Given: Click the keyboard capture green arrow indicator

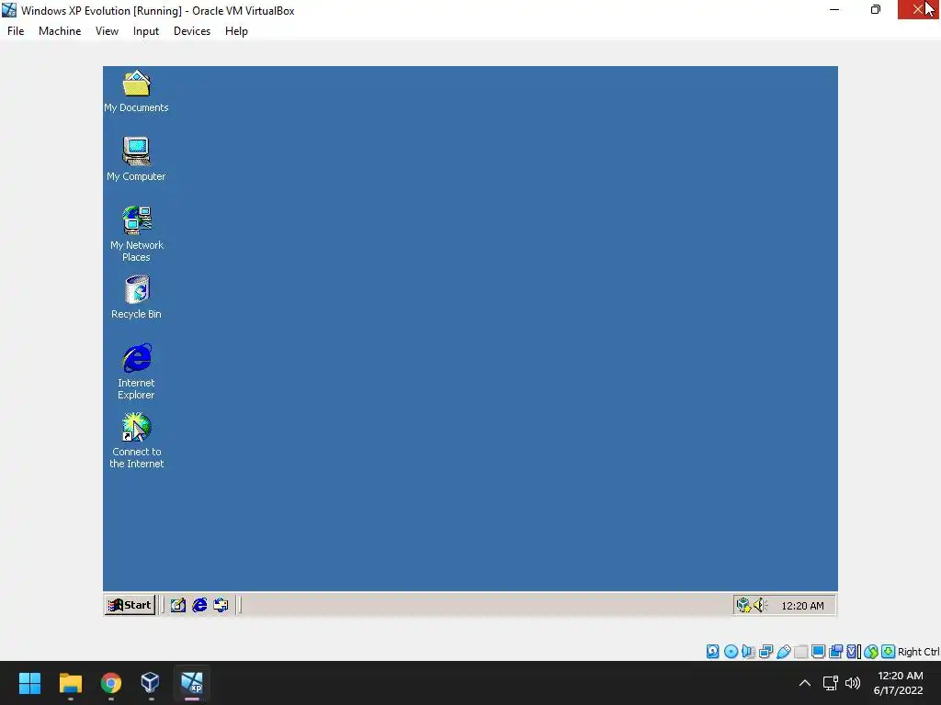Looking at the screenshot, I should 889,652.
